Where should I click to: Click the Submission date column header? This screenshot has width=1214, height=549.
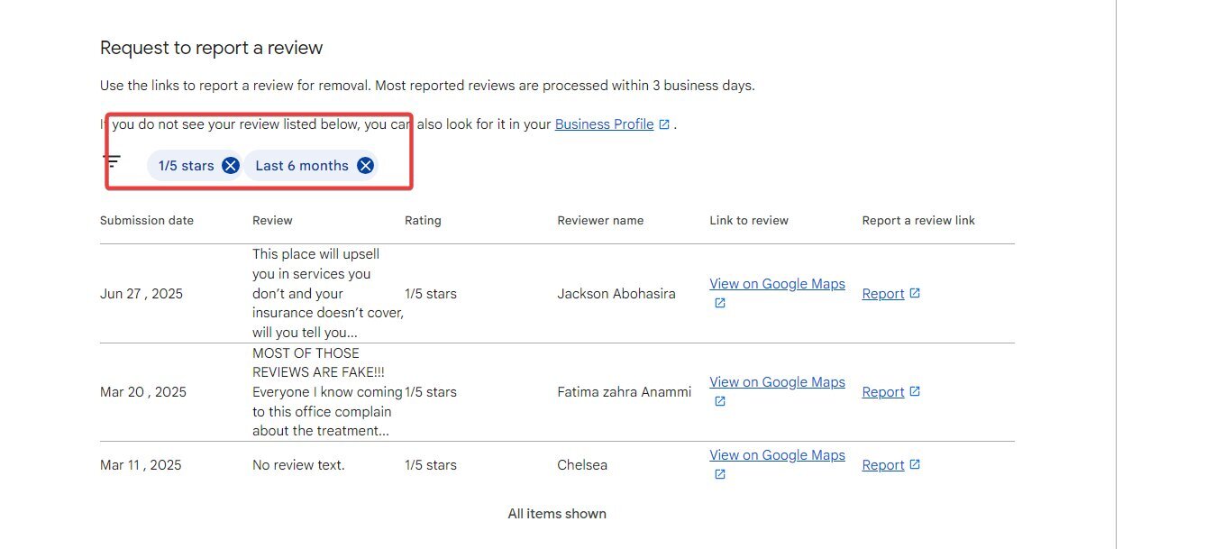[x=147, y=221]
